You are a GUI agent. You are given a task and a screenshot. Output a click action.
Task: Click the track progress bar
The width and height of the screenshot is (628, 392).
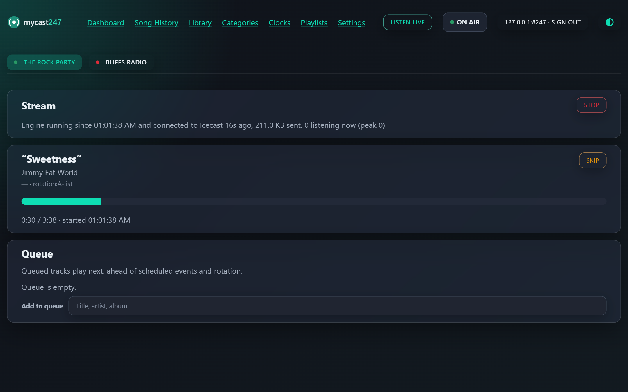click(x=314, y=201)
